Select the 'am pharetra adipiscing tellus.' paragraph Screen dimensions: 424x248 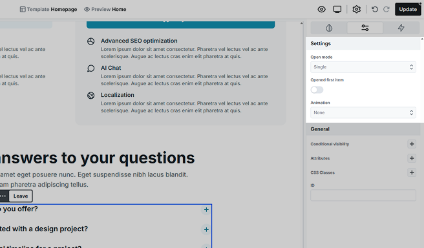pos(44,185)
